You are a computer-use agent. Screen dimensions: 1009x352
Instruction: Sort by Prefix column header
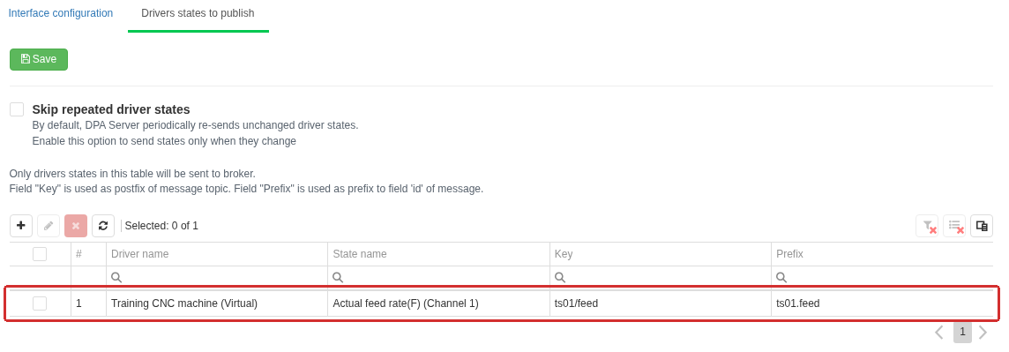click(882, 254)
